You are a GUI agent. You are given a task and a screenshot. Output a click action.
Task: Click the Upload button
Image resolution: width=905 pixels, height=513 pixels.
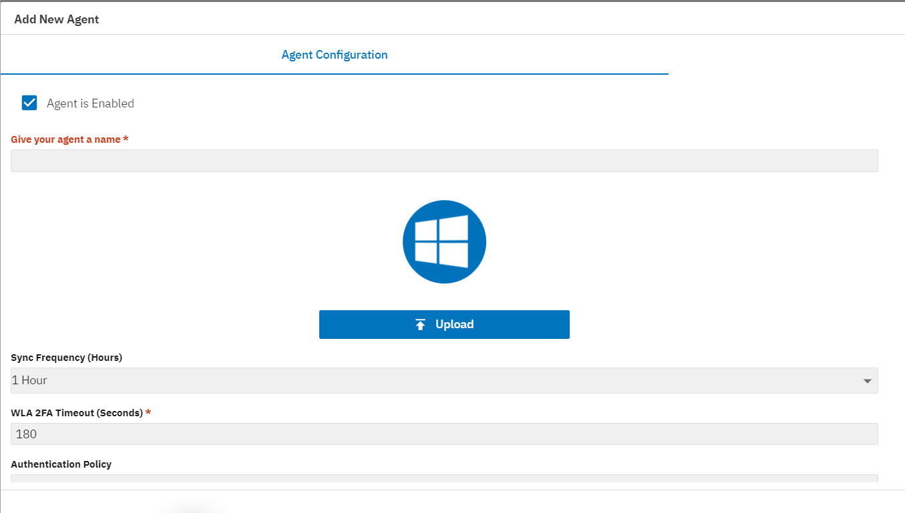[x=444, y=324]
